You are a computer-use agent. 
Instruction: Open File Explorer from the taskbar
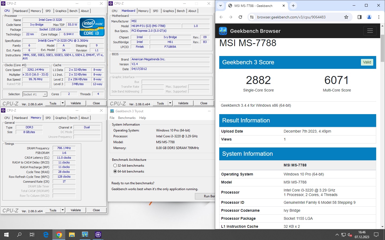(72, 235)
